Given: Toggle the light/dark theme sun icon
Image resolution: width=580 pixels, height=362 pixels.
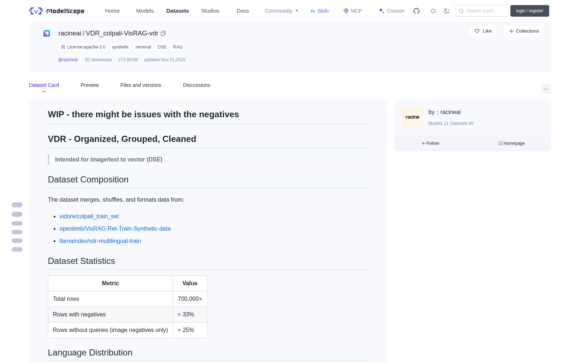Looking at the screenshot, I should pos(433,11).
